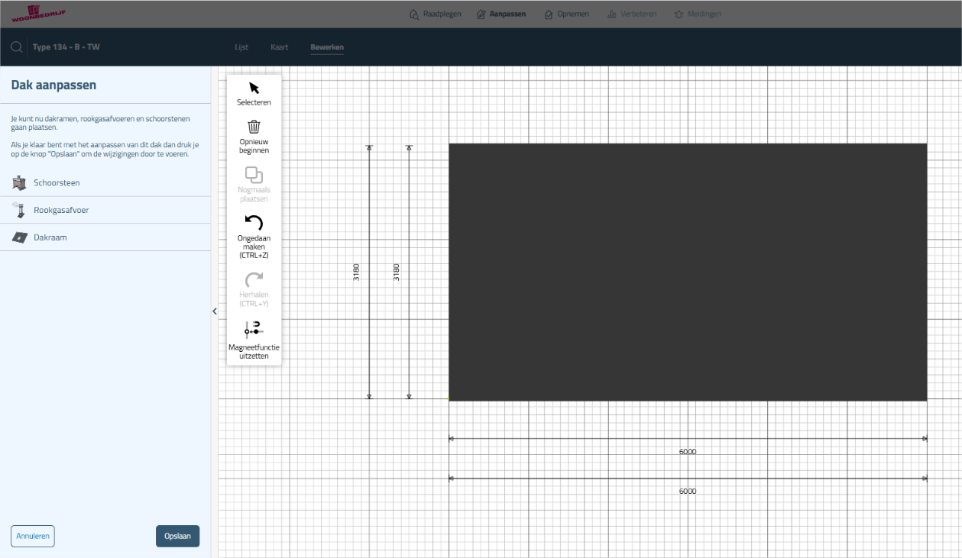The width and height of the screenshot is (962, 558).
Task: Go to the Meldingen section
Action: [697, 14]
